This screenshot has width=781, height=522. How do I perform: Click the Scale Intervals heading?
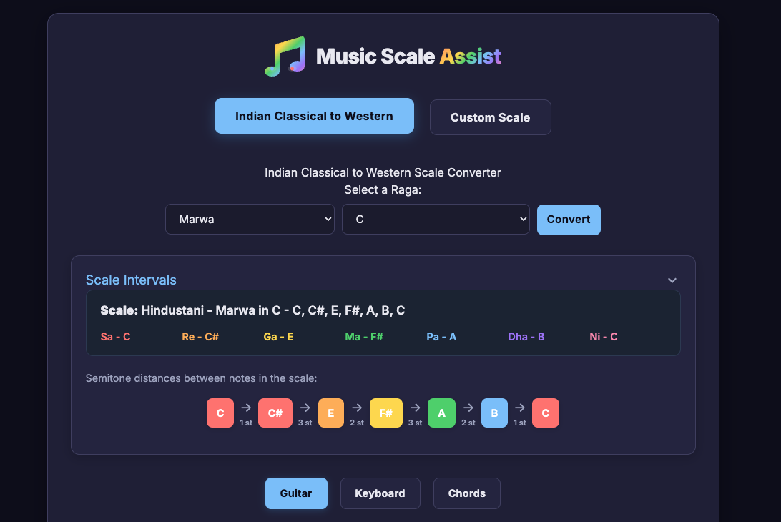tap(131, 280)
